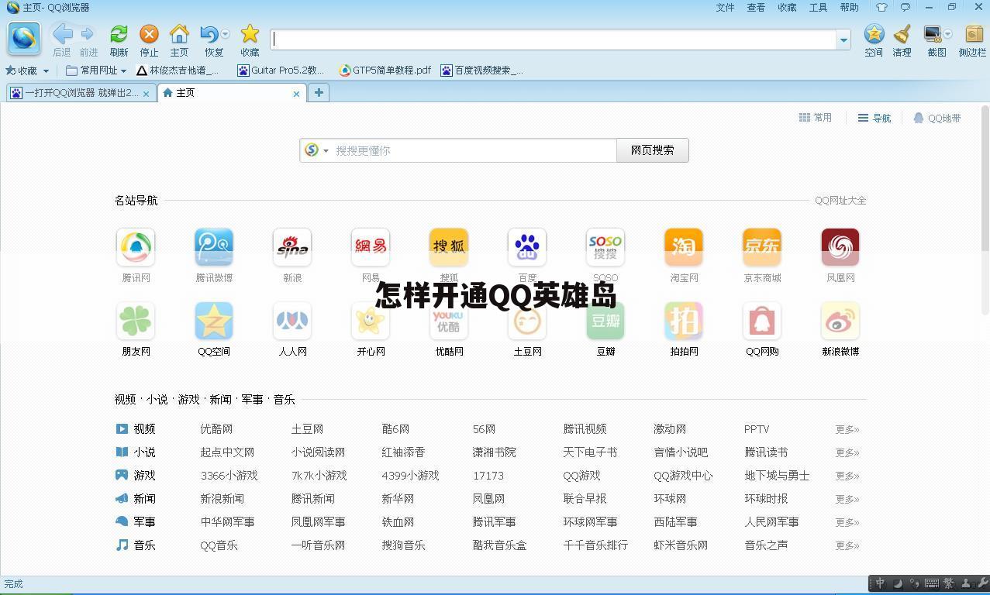Go to homepage via 主页 toolbar icon
The width and height of the screenshot is (990, 595).
pos(179,34)
